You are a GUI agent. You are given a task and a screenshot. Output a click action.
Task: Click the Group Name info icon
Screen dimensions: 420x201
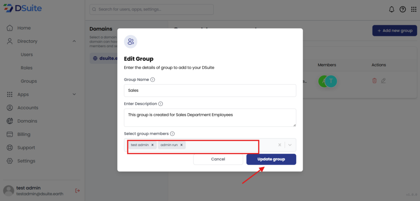(153, 80)
